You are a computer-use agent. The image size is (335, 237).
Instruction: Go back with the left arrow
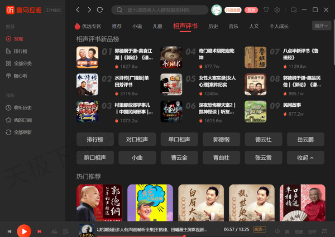78,10
